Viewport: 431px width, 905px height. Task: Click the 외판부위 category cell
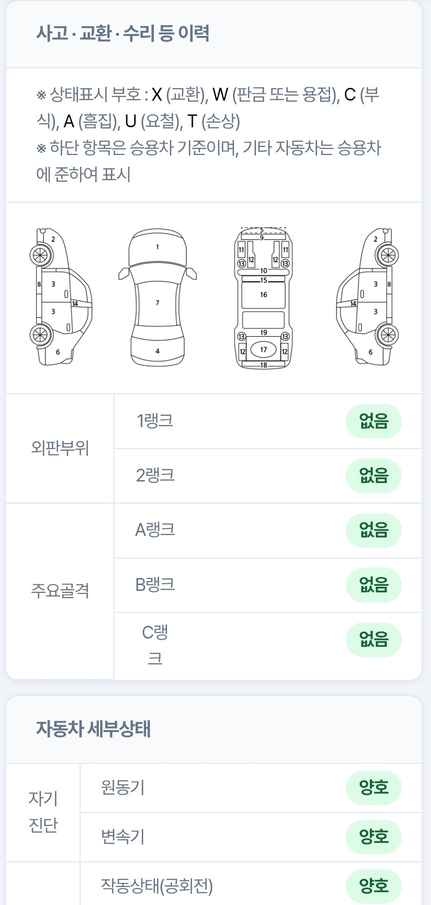(60, 449)
